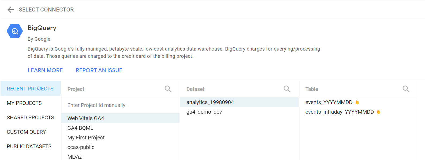This screenshot has width=425, height=160.
Task: Switch to the My Projects tab
Action: [x=24, y=103]
